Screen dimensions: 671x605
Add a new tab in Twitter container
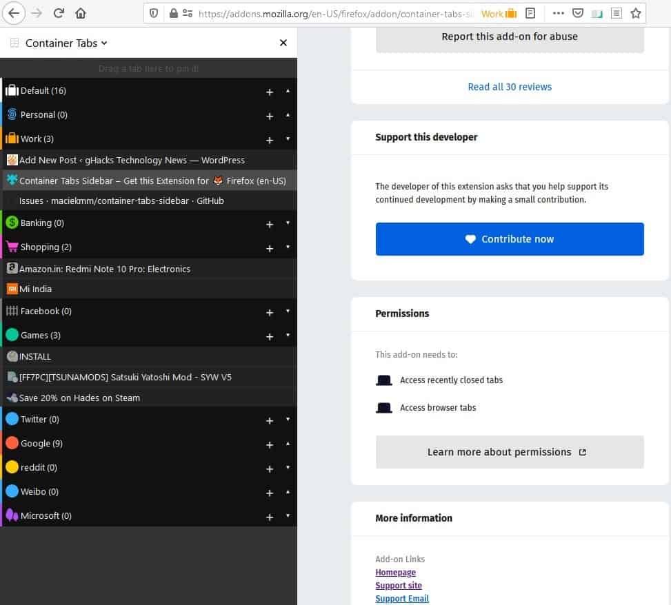270,421
